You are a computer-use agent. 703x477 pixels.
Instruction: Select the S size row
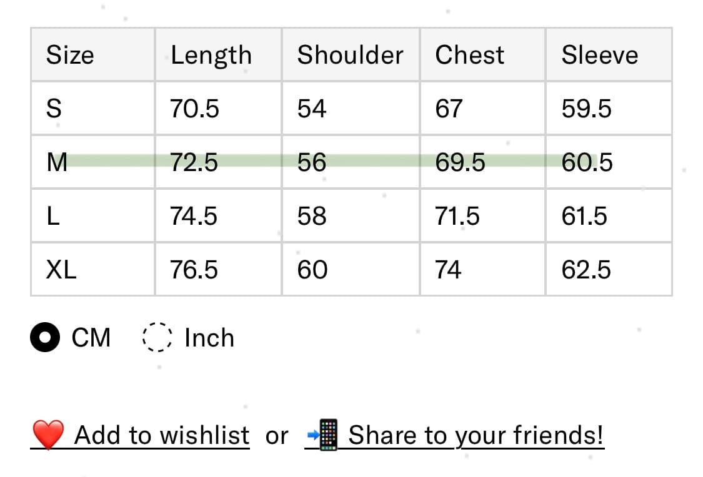[x=54, y=109]
